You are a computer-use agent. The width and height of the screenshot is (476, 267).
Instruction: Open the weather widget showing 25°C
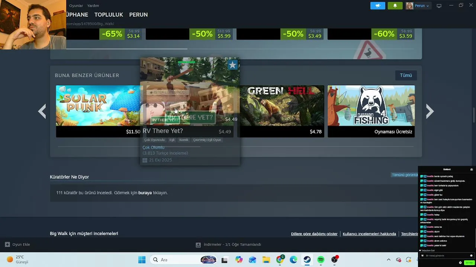[17, 260]
